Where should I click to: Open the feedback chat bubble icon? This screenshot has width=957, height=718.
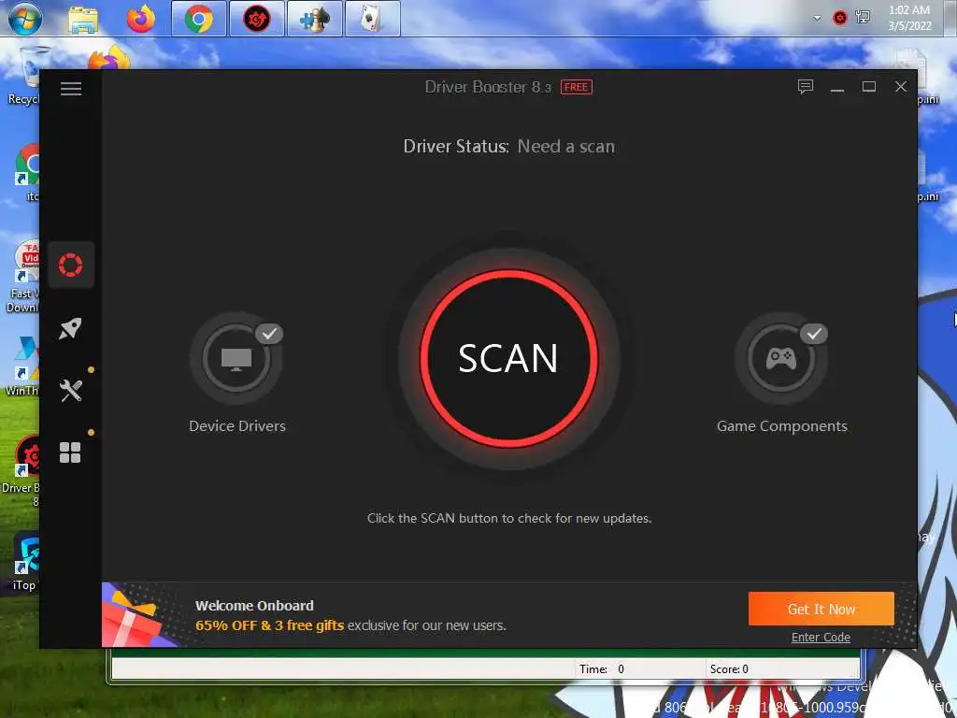click(806, 87)
